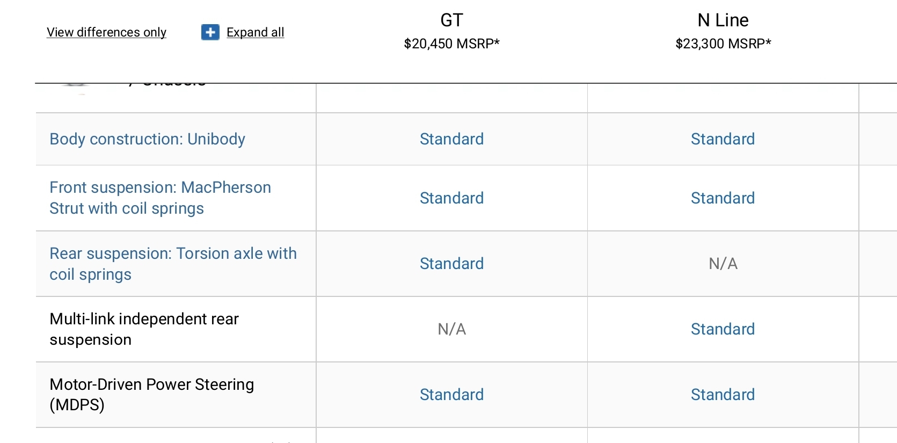Select the GT trim column header

(451, 20)
